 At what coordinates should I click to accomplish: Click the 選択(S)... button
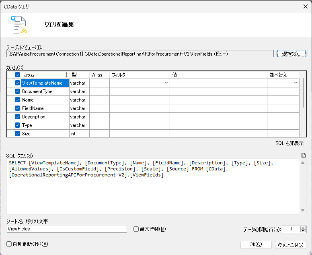291,54
